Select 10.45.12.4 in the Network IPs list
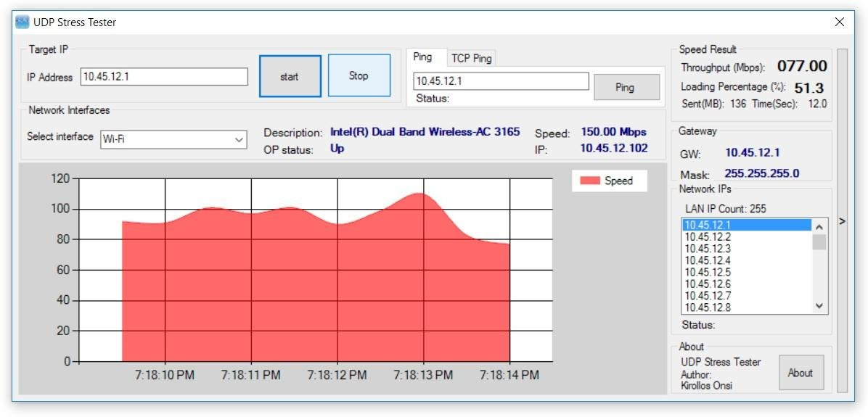The width and height of the screenshot is (868, 417). point(746,260)
